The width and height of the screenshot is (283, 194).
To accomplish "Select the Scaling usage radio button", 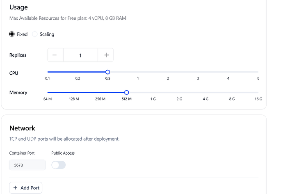I will (34, 34).
